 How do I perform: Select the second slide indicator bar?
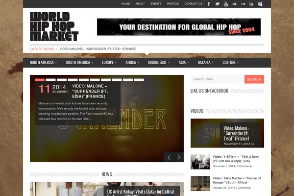pos(50,80)
